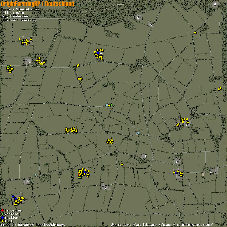Select the green vehicle marker in bottom-center cluster
The height and width of the screenshot is (227, 227).
(80, 177)
